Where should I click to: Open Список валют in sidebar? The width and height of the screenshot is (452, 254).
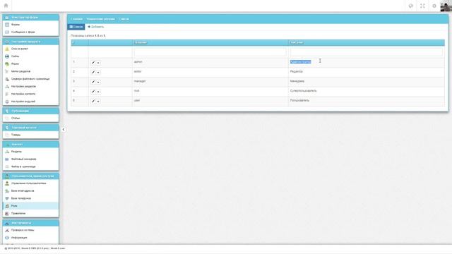pyautogui.click(x=30, y=49)
